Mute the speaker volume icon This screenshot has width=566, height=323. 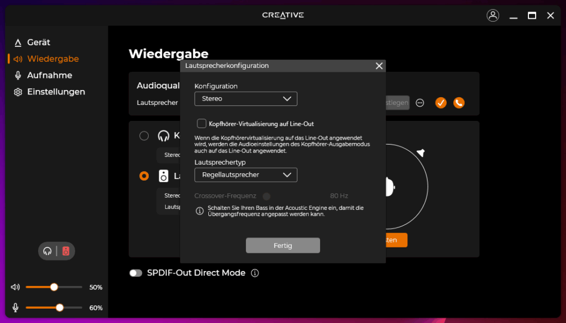[x=15, y=287]
